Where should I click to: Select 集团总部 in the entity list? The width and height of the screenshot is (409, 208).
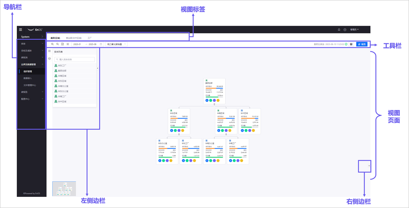[x=75, y=71]
